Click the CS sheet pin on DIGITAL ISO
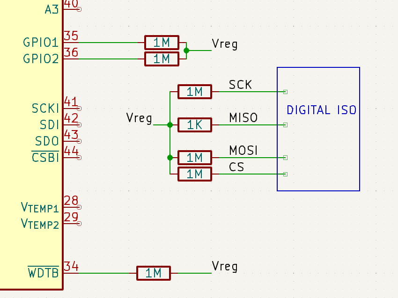This screenshot has width=398, height=298. coord(285,174)
